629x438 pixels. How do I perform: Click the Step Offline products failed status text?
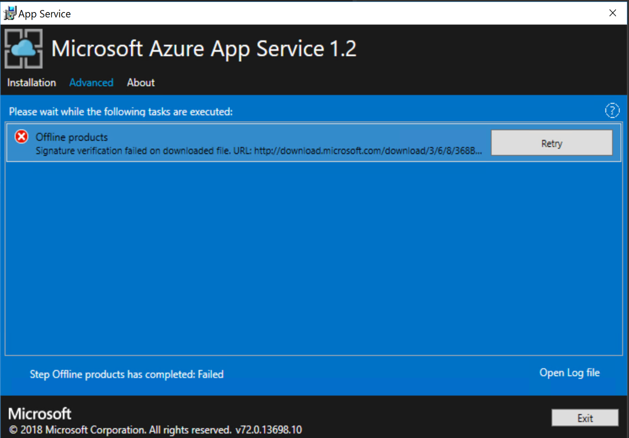coord(126,375)
